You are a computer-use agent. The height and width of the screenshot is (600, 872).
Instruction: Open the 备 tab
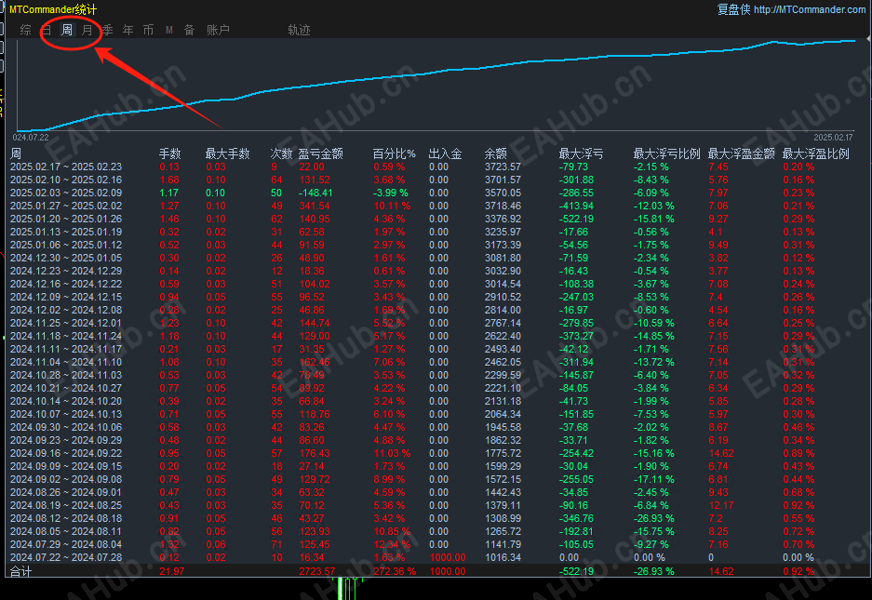[x=189, y=30]
